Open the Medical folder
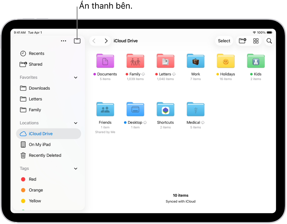 (x=195, y=109)
